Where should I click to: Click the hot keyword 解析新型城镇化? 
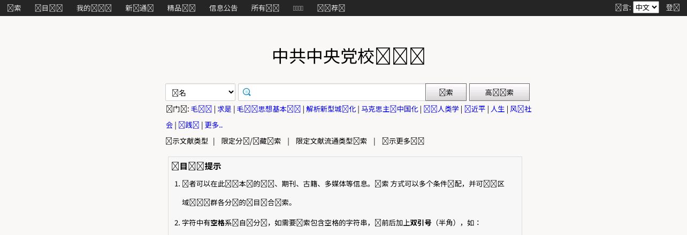point(331,109)
